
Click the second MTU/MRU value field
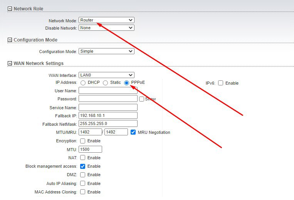pyautogui.click(x=116, y=132)
